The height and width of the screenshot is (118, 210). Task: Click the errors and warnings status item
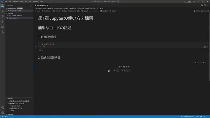click(x=5, y=117)
